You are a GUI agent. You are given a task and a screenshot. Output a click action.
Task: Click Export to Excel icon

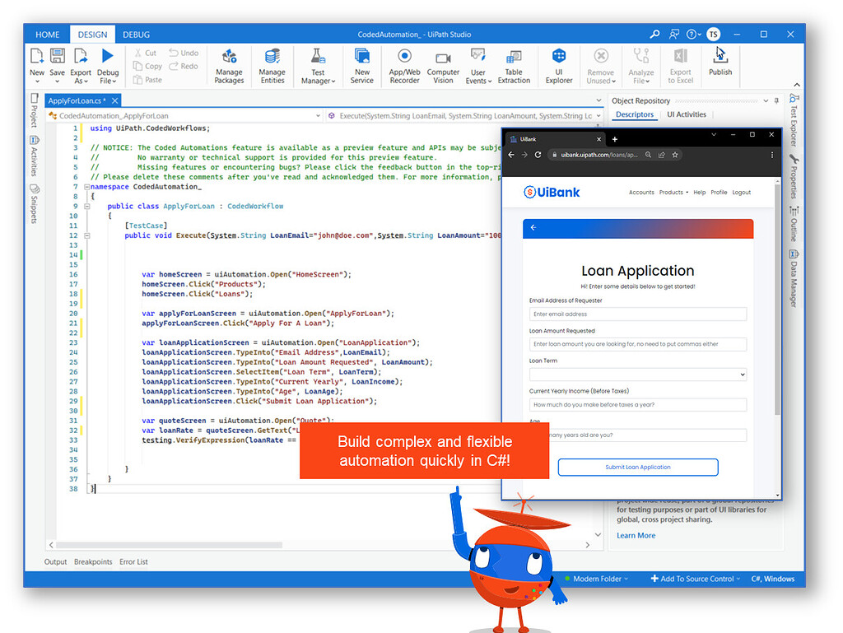680,56
